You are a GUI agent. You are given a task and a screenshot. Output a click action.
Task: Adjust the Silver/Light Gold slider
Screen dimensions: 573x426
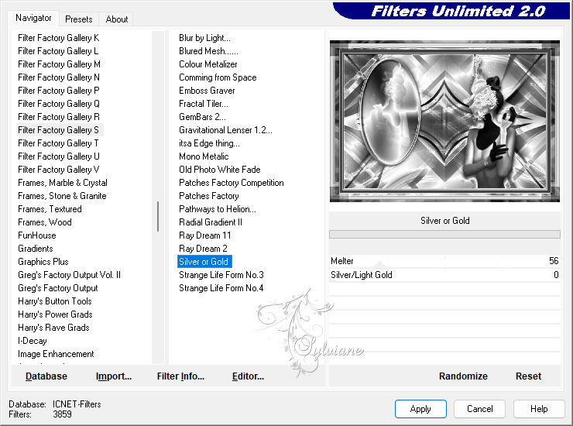444,275
